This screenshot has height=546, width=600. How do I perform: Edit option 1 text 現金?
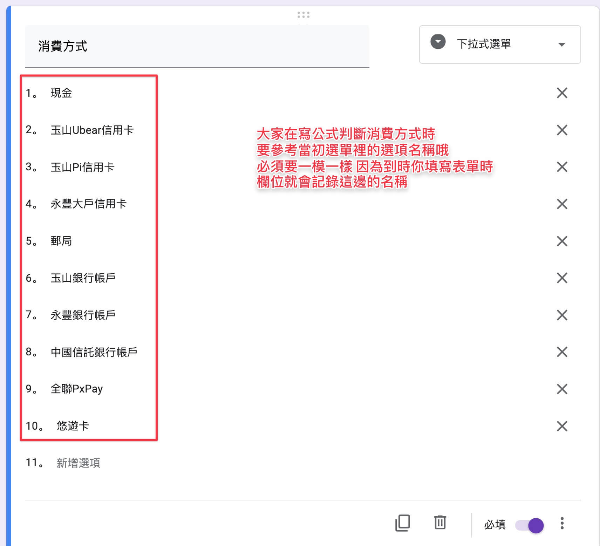pyautogui.click(x=61, y=93)
